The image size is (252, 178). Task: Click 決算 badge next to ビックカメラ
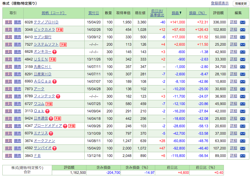pos(60,30)
